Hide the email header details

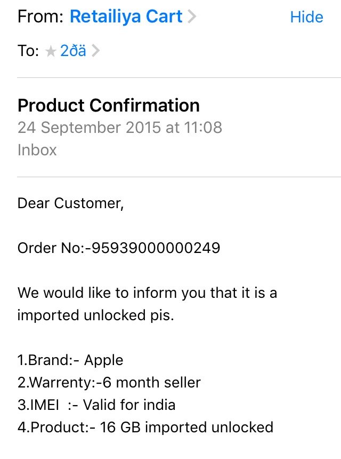(x=306, y=17)
